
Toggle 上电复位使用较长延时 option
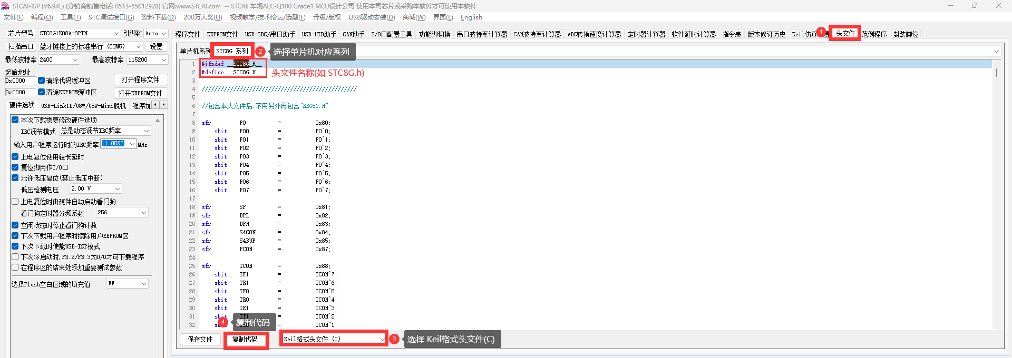(x=15, y=157)
